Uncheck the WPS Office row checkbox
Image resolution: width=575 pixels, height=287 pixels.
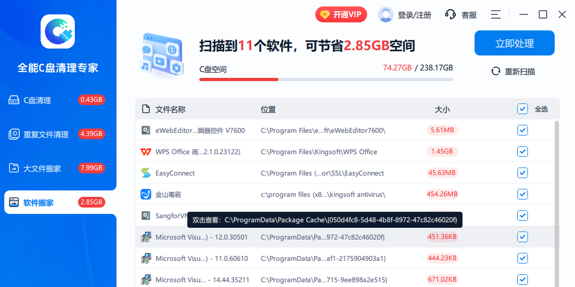pyautogui.click(x=523, y=152)
